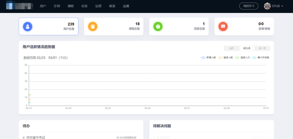
Task: Click the green question icon on 问答总量 card
Action: click(x=158, y=26)
